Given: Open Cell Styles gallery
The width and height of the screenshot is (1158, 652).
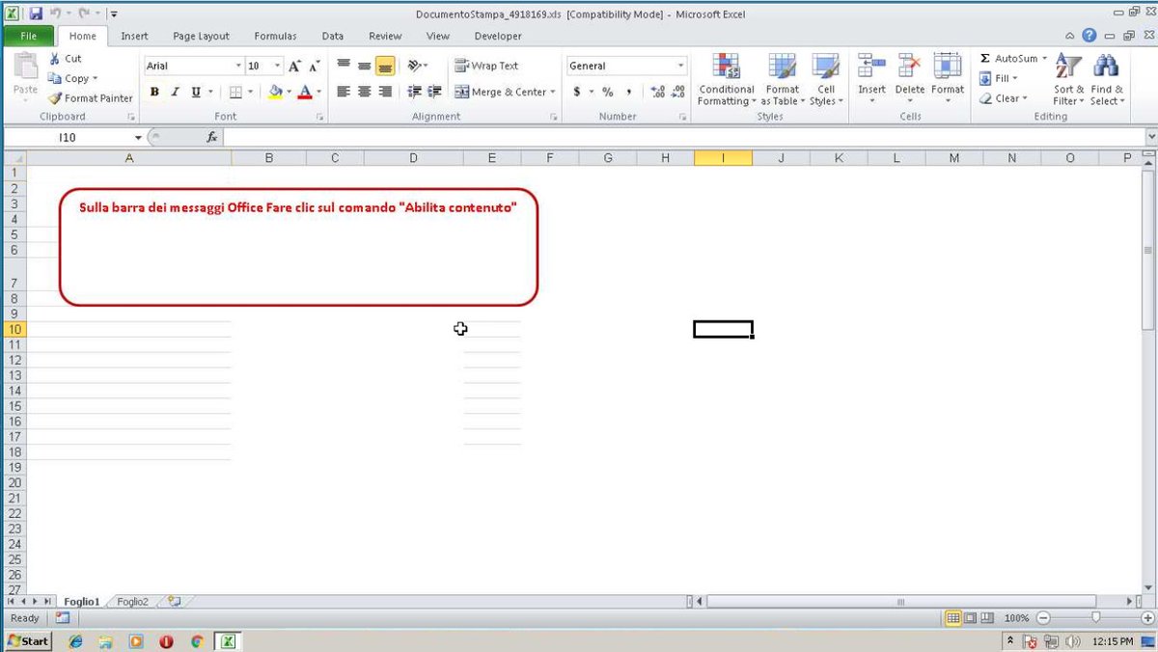Looking at the screenshot, I should click(826, 79).
